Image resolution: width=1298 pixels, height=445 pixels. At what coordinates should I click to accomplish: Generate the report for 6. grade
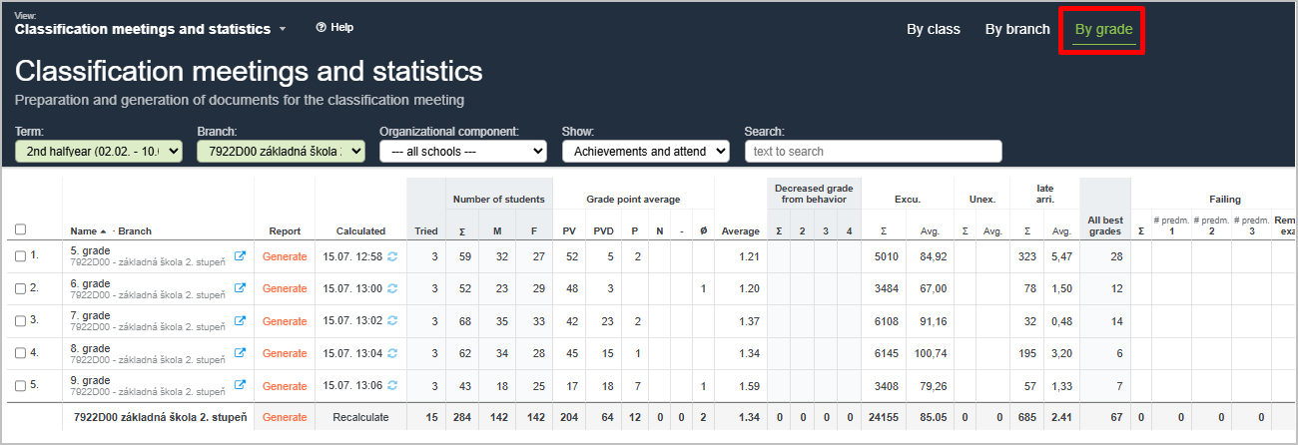285,288
